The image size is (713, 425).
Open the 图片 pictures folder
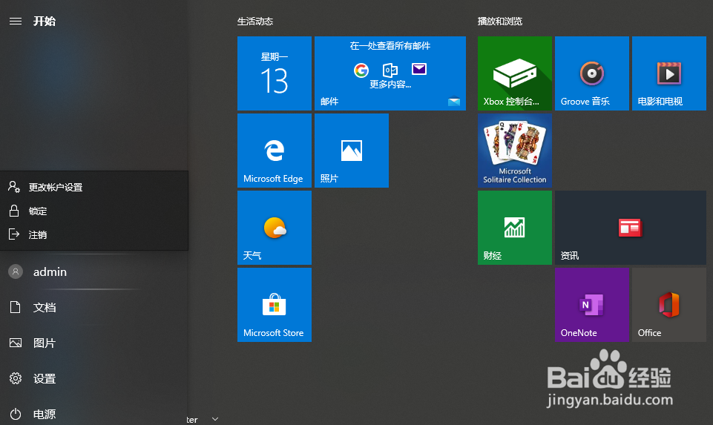(x=94, y=343)
